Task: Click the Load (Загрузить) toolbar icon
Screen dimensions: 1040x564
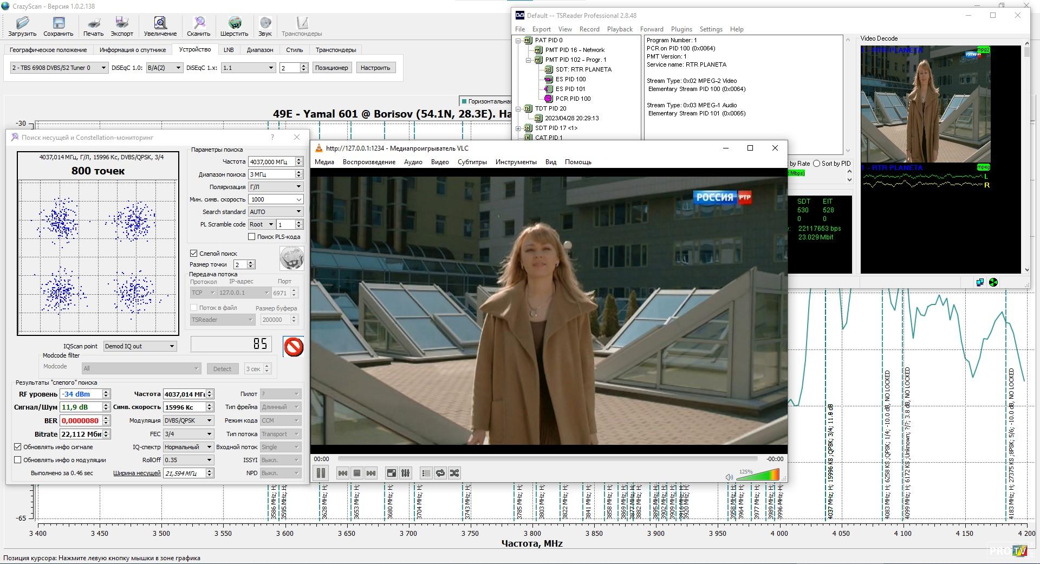Action: 22,23
